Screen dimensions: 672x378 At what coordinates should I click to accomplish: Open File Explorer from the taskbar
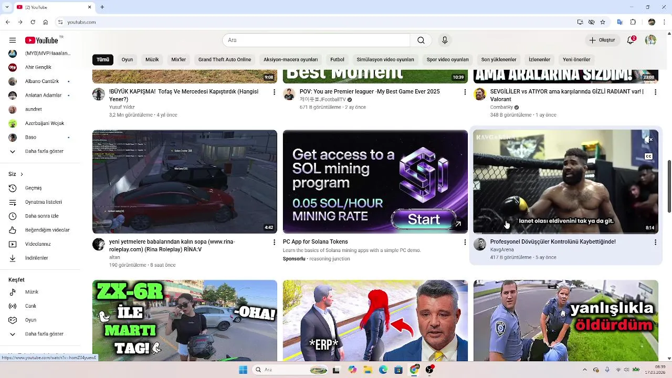[x=367, y=370]
